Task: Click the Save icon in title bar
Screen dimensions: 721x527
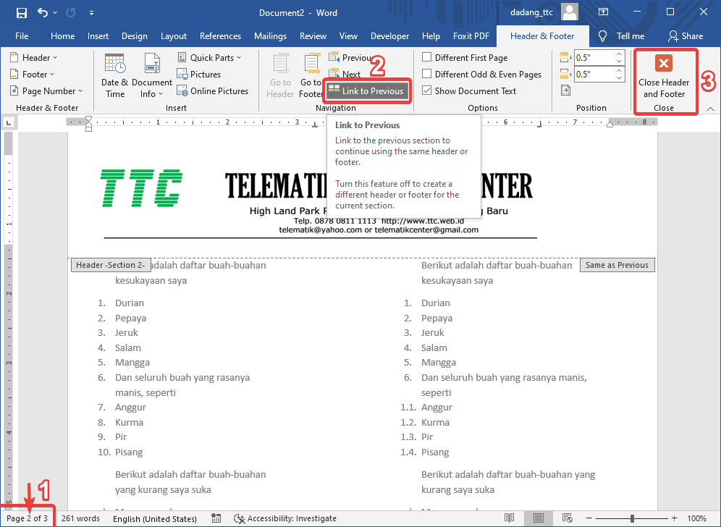Action: (21, 12)
